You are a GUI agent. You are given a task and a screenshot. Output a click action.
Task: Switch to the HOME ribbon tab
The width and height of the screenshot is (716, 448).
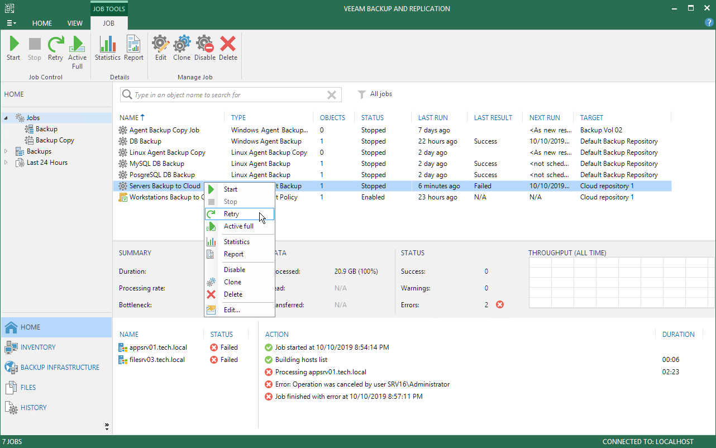tap(42, 23)
